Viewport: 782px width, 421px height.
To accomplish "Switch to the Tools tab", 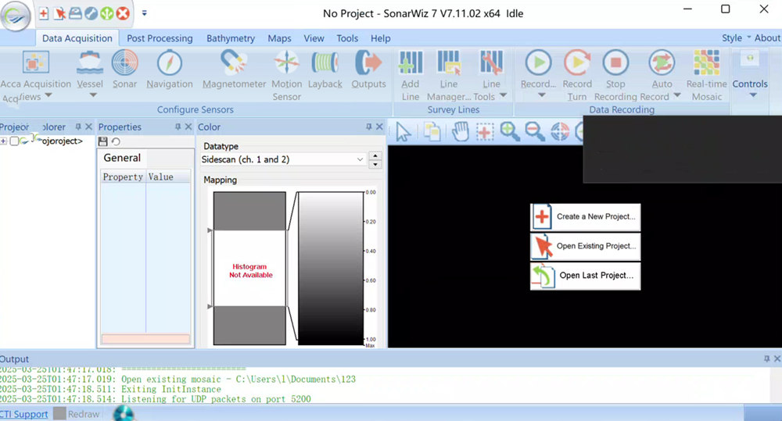I will click(x=347, y=38).
